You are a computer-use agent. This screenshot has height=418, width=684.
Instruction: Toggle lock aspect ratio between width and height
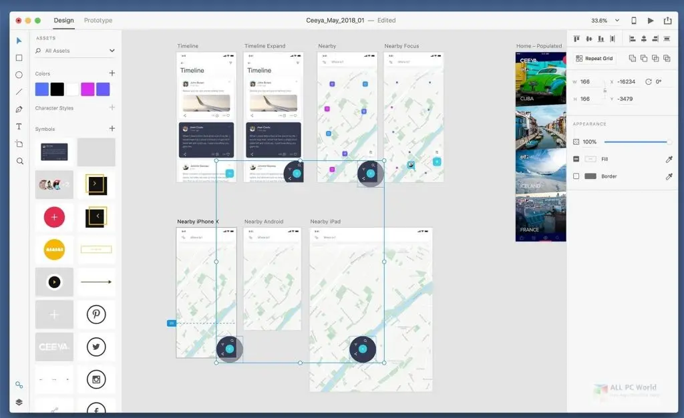pos(605,89)
